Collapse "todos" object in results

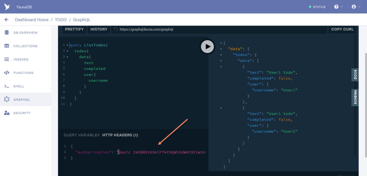tap(221, 55)
